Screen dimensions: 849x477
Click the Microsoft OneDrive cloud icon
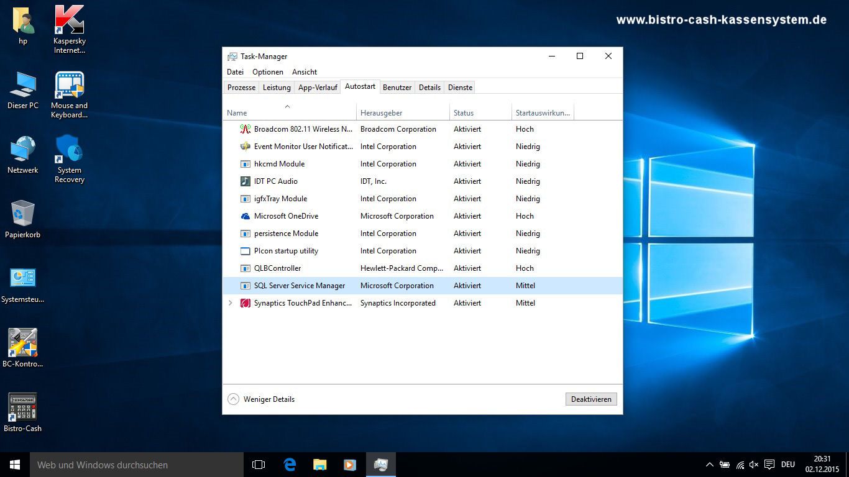pos(245,216)
